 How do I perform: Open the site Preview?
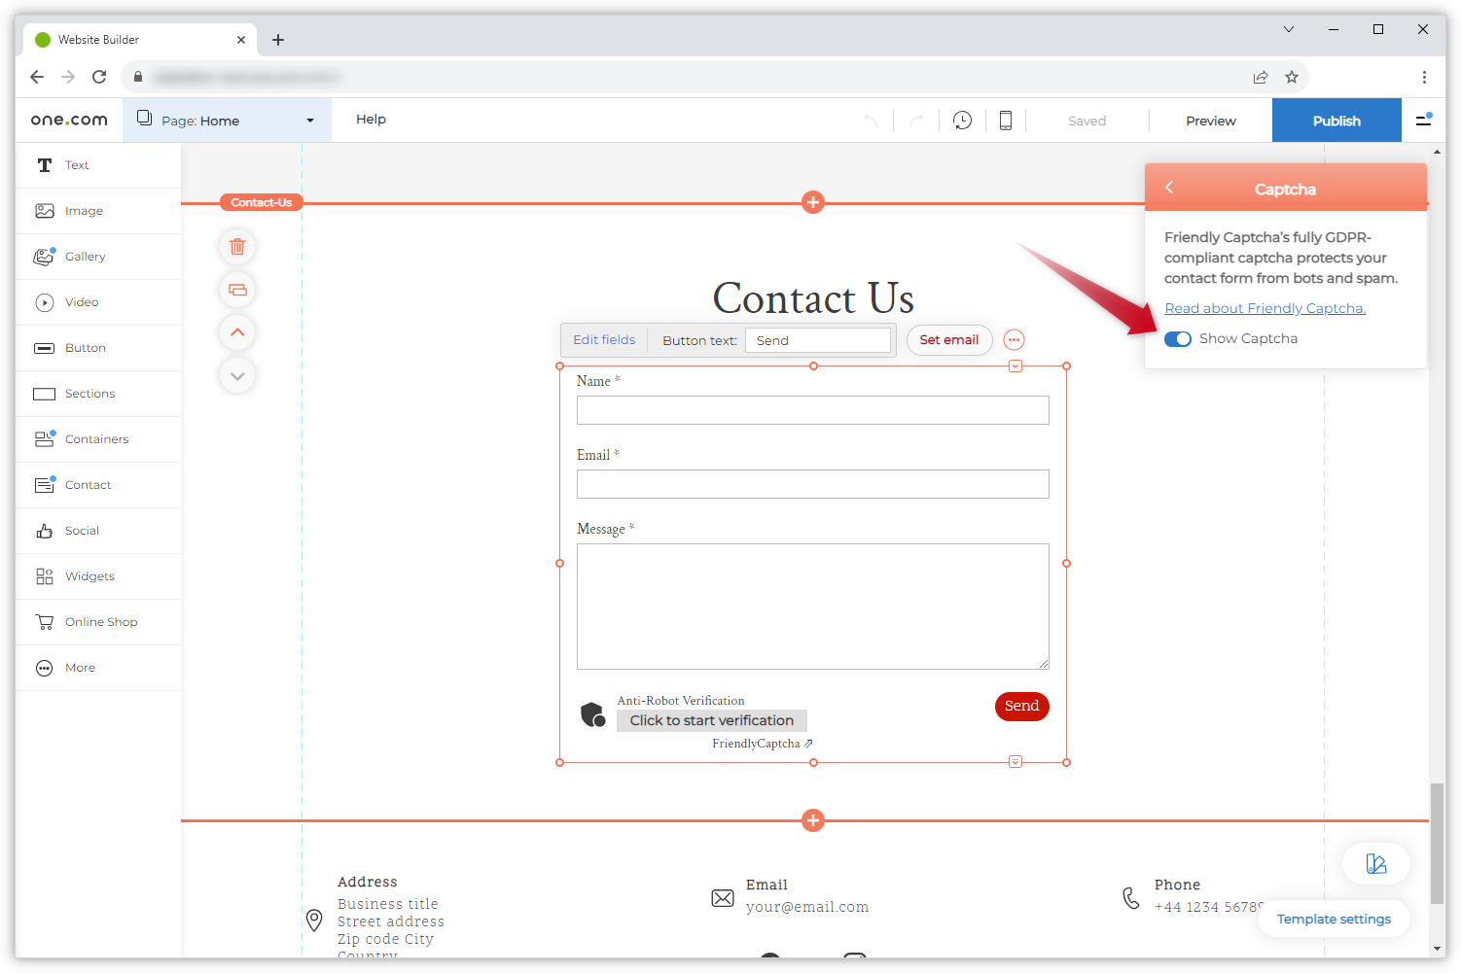tap(1210, 121)
